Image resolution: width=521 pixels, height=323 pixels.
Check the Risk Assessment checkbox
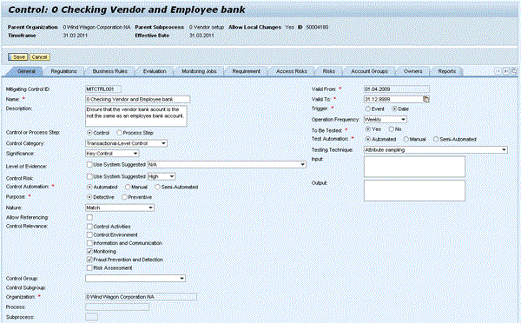(89, 267)
